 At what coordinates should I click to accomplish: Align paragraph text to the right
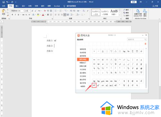tap(62, 15)
